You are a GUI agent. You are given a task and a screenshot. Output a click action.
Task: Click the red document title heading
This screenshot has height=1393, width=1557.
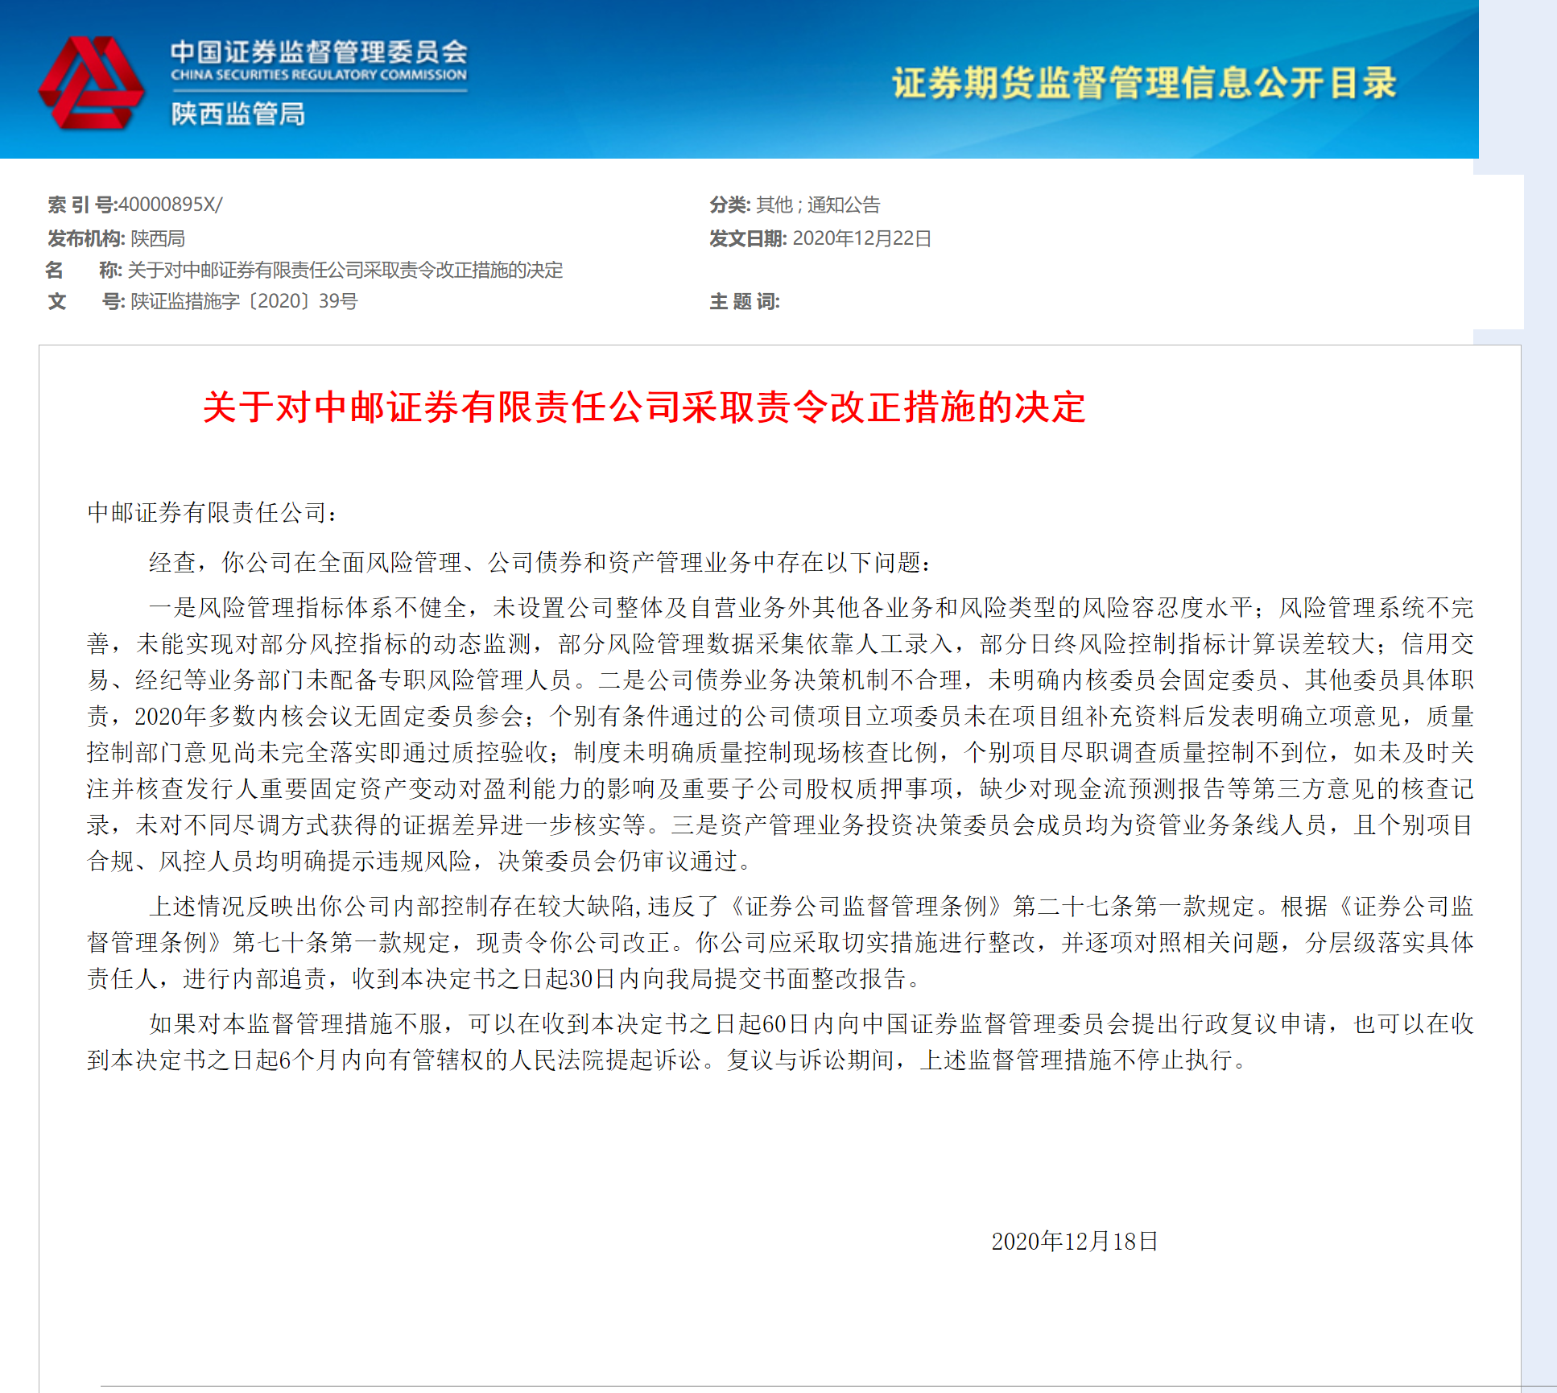[644, 411]
